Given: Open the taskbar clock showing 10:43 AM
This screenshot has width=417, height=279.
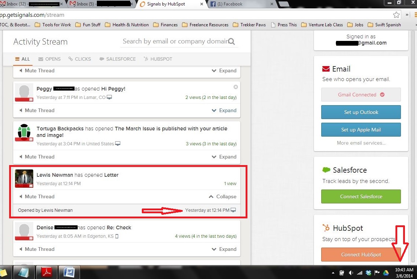Looking at the screenshot, I should (x=404, y=273).
